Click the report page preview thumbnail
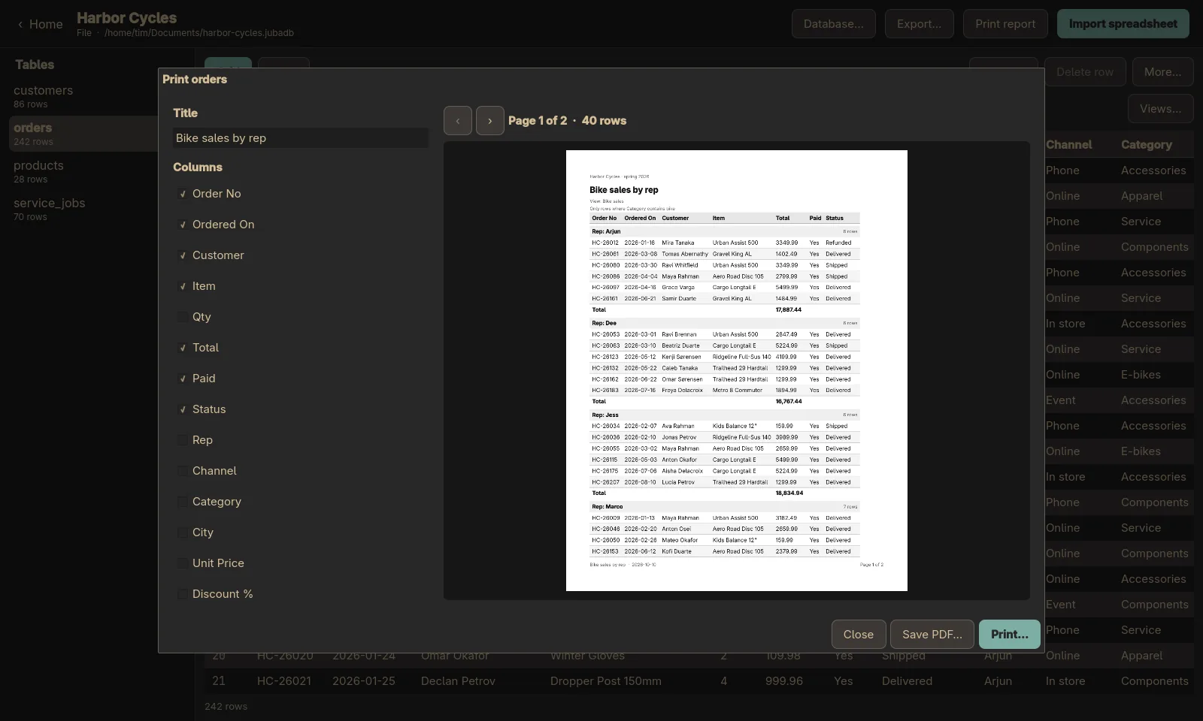The width and height of the screenshot is (1203, 721). (x=737, y=371)
